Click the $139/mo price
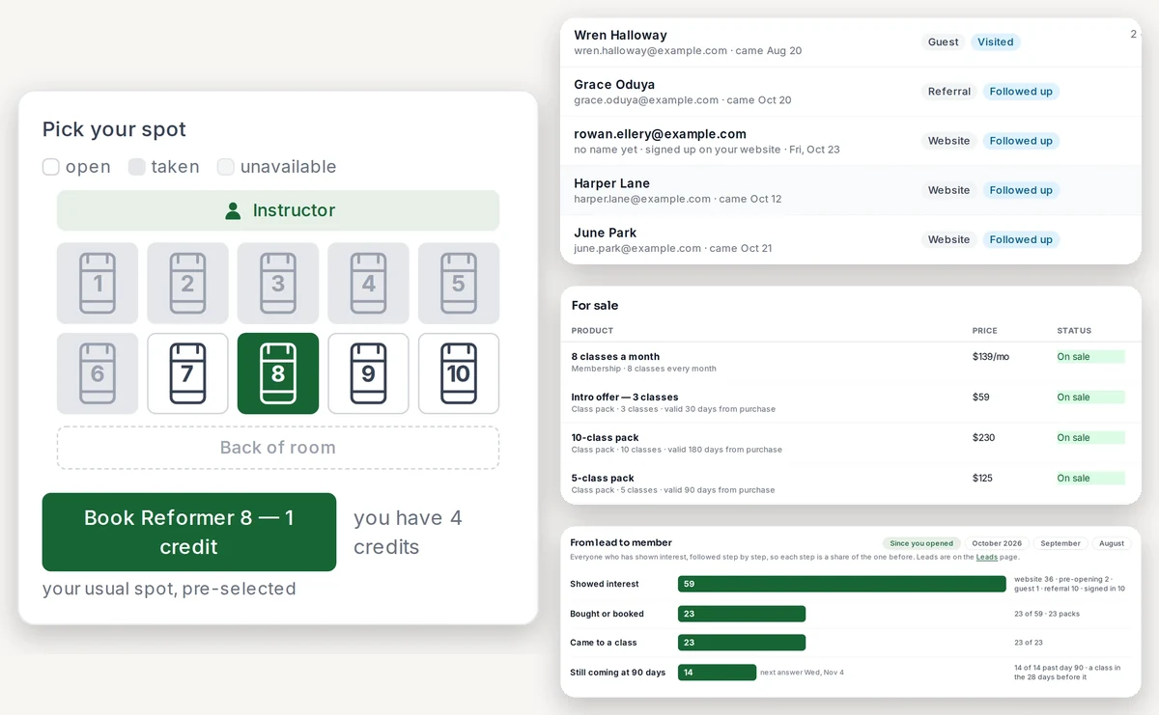 point(991,357)
